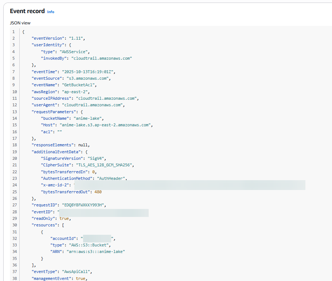This screenshot has width=332, height=281.
Task: Click the eventTime value 2025-10-13T16:19:01Z
Action: [89, 72]
